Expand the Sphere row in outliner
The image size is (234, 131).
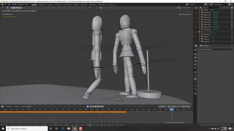200,10
